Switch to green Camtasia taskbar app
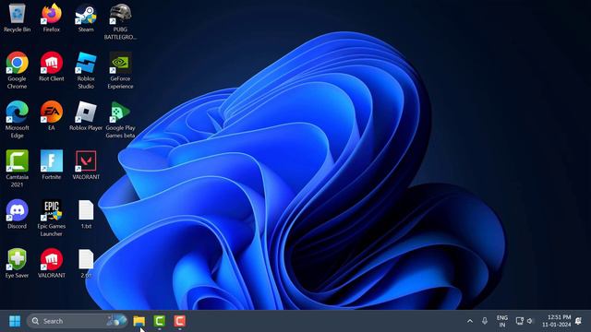This screenshot has width=591, height=332. tap(160, 321)
